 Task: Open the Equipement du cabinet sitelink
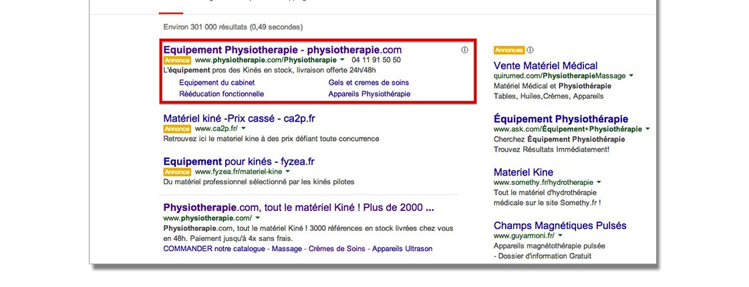pos(217,83)
